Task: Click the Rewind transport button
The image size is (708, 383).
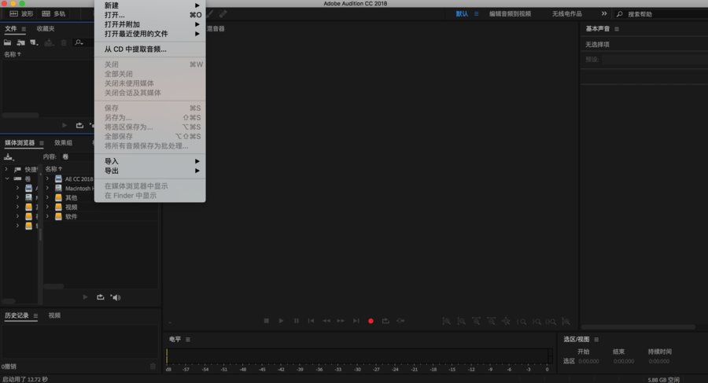Action: (x=326, y=321)
